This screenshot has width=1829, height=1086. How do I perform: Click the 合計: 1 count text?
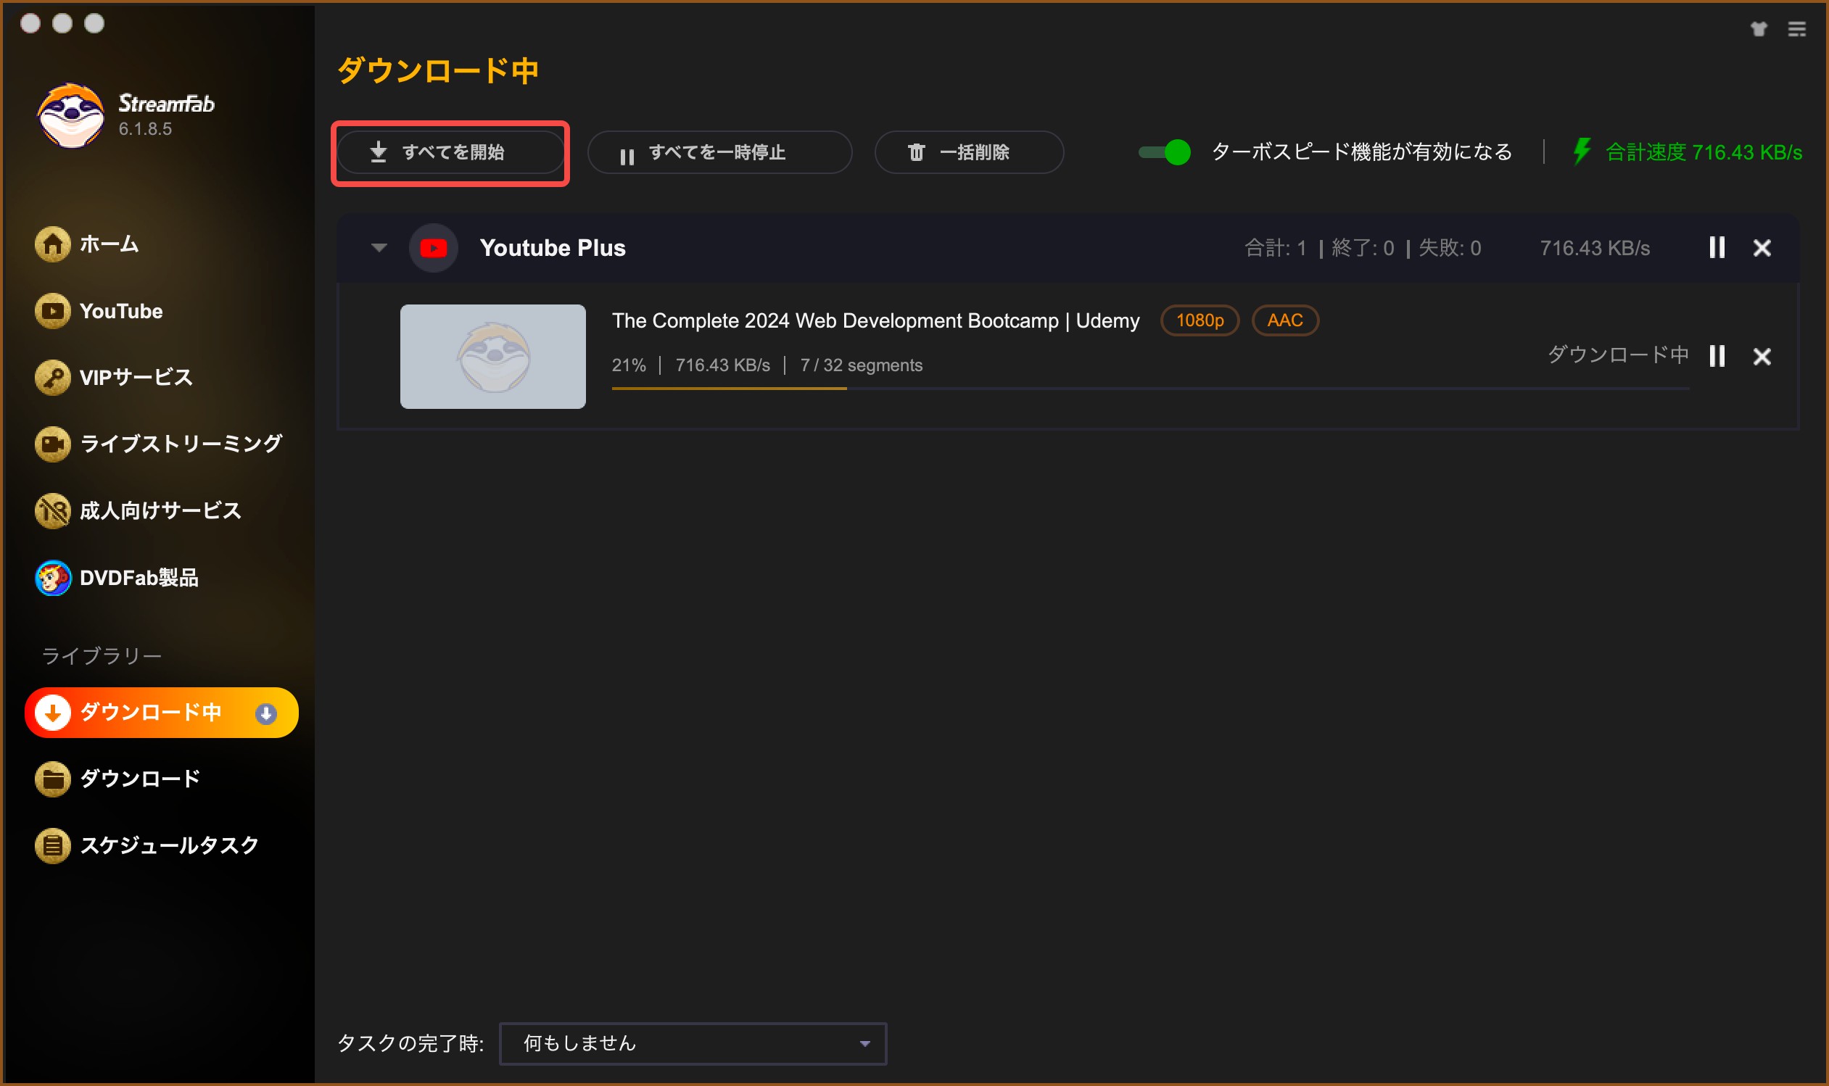point(1275,248)
